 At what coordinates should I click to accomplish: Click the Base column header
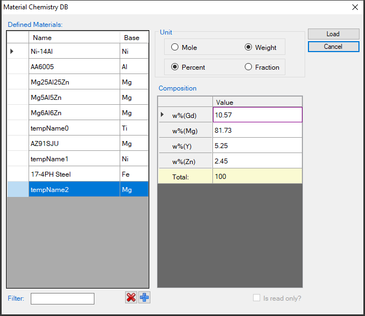click(133, 38)
